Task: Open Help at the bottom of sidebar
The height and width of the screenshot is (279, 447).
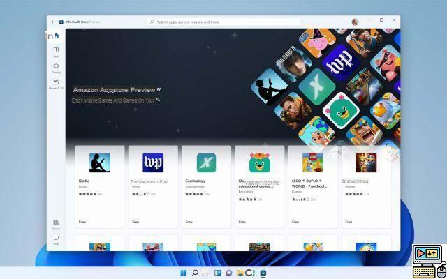Action: pos(56,240)
